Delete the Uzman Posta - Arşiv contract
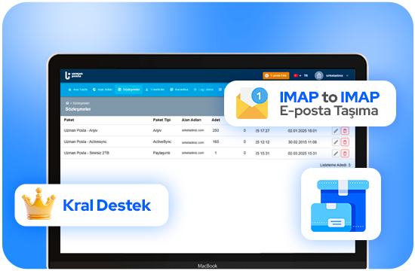Viewport: 415px width, 271px height. coord(345,131)
